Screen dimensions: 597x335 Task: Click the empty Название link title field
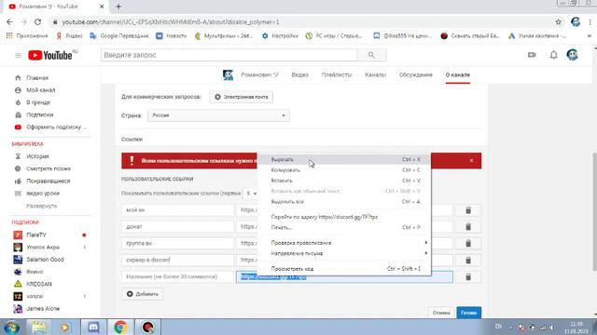coord(178,277)
